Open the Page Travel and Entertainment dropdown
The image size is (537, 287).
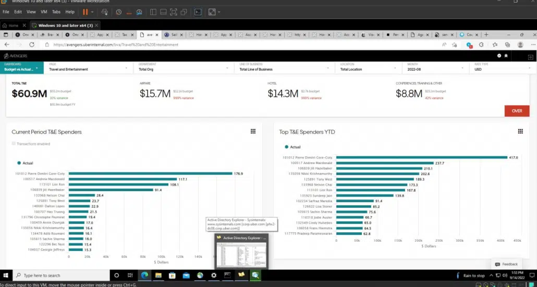pos(89,67)
